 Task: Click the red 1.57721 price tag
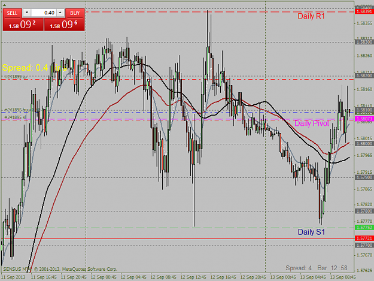click(x=364, y=238)
